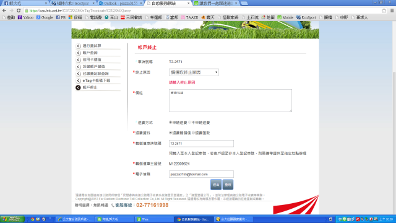Switch to the 自助服務網站 Chrome taskbar item
The width and height of the screenshot is (396, 223).
click(194, 219)
